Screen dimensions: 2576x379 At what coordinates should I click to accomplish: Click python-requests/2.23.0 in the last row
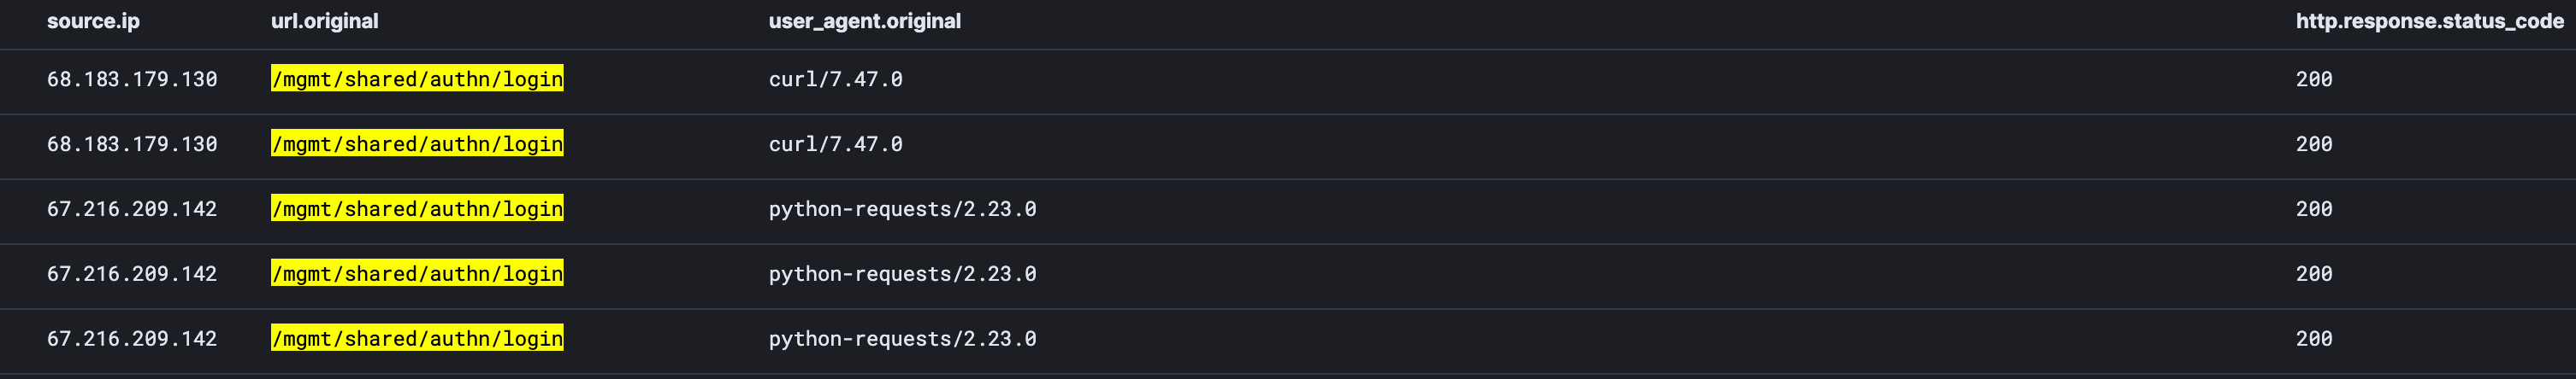coord(902,339)
